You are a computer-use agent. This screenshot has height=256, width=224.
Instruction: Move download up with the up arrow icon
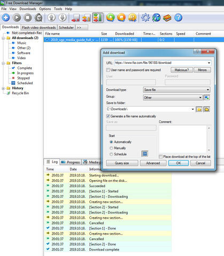pos(52,18)
